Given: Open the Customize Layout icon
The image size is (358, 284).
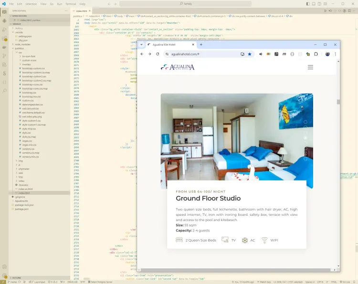Looking at the screenshot, I should tap(325, 4).
